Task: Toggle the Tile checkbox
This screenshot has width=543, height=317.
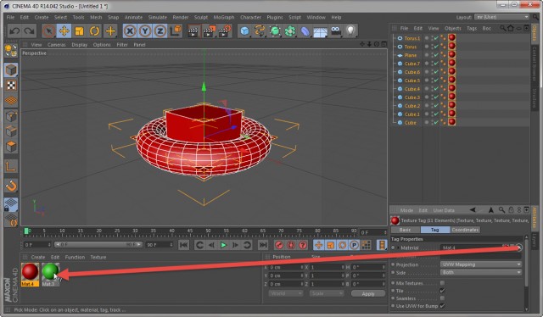Action: (x=442, y=291)
